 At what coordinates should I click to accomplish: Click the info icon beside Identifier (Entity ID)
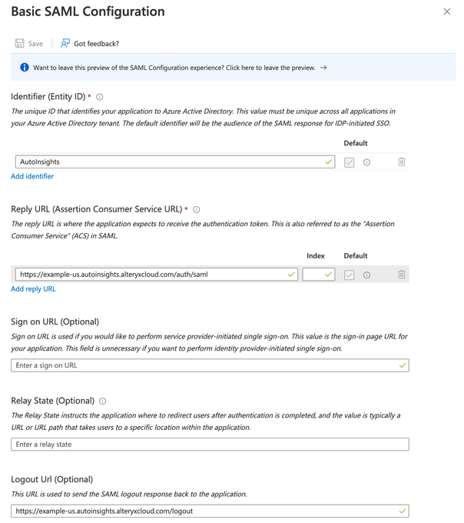[x=100, y=97]
